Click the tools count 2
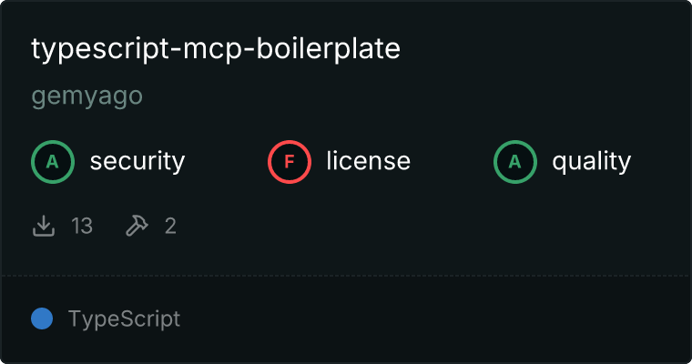This screenshot has height=364, width=692. point(170,226)
